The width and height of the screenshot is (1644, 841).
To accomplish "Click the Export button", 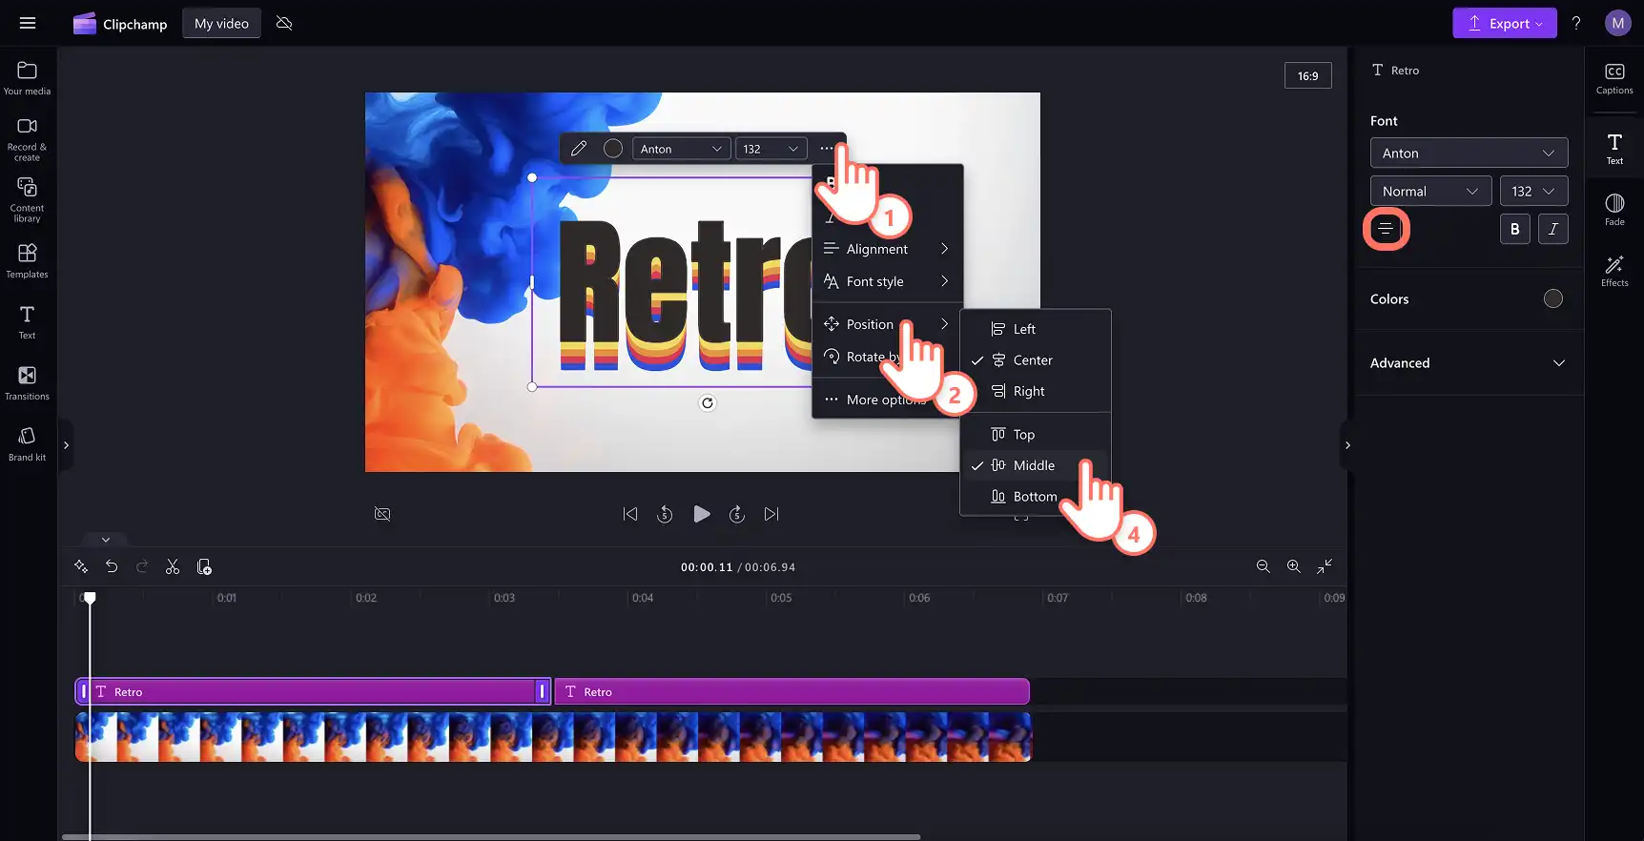I will (1505, 23).
